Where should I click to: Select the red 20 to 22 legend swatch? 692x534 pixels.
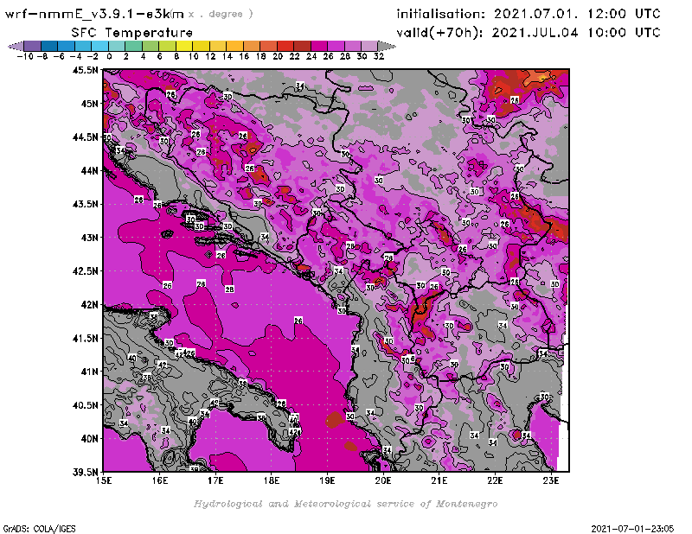point(285,47)
